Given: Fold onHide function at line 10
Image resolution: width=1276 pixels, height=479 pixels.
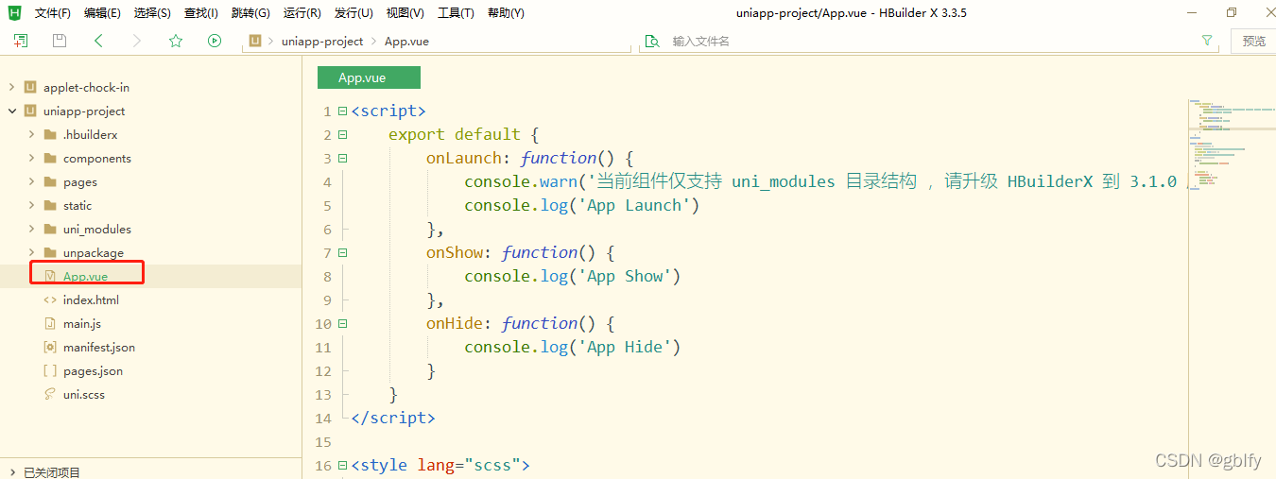Looking at the screenshot, I should (x=342, y=324).
